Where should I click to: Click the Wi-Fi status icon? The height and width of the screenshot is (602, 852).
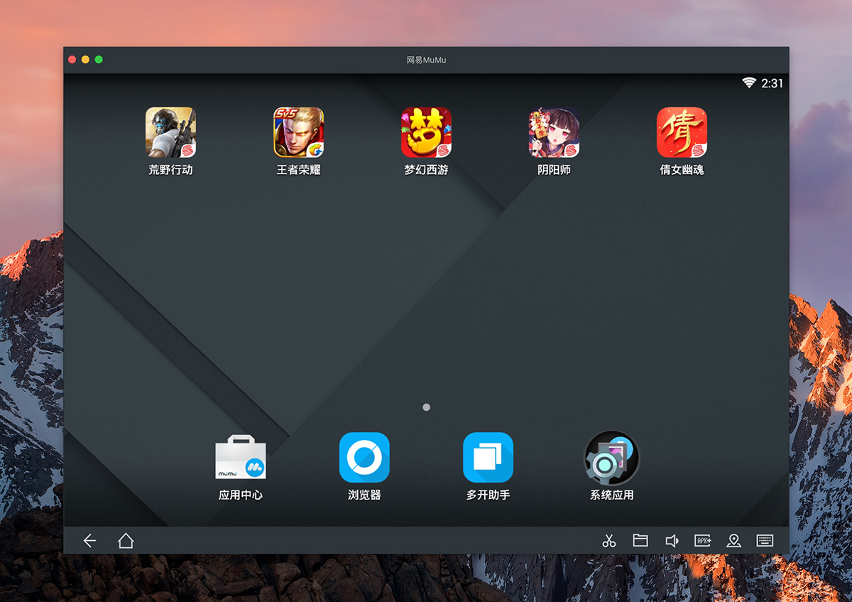[749, 83]
